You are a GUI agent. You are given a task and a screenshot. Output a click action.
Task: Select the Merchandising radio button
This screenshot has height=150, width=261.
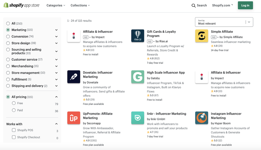click(x=8, y=66)
